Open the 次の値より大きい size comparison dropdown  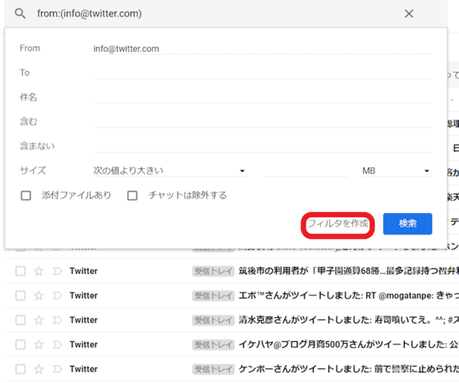click(x=171, y=170)
